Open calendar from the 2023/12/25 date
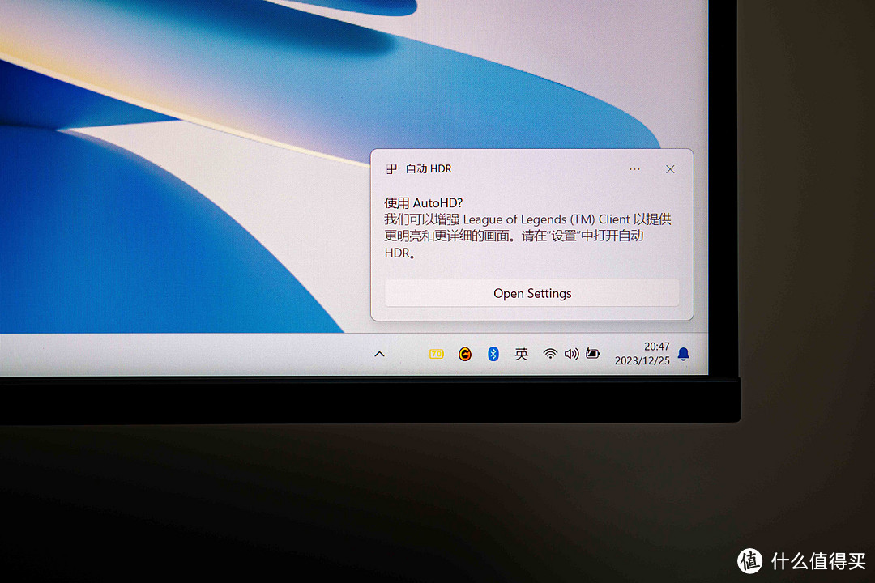Viewport: 875px width, 583px height. point(642,361)
